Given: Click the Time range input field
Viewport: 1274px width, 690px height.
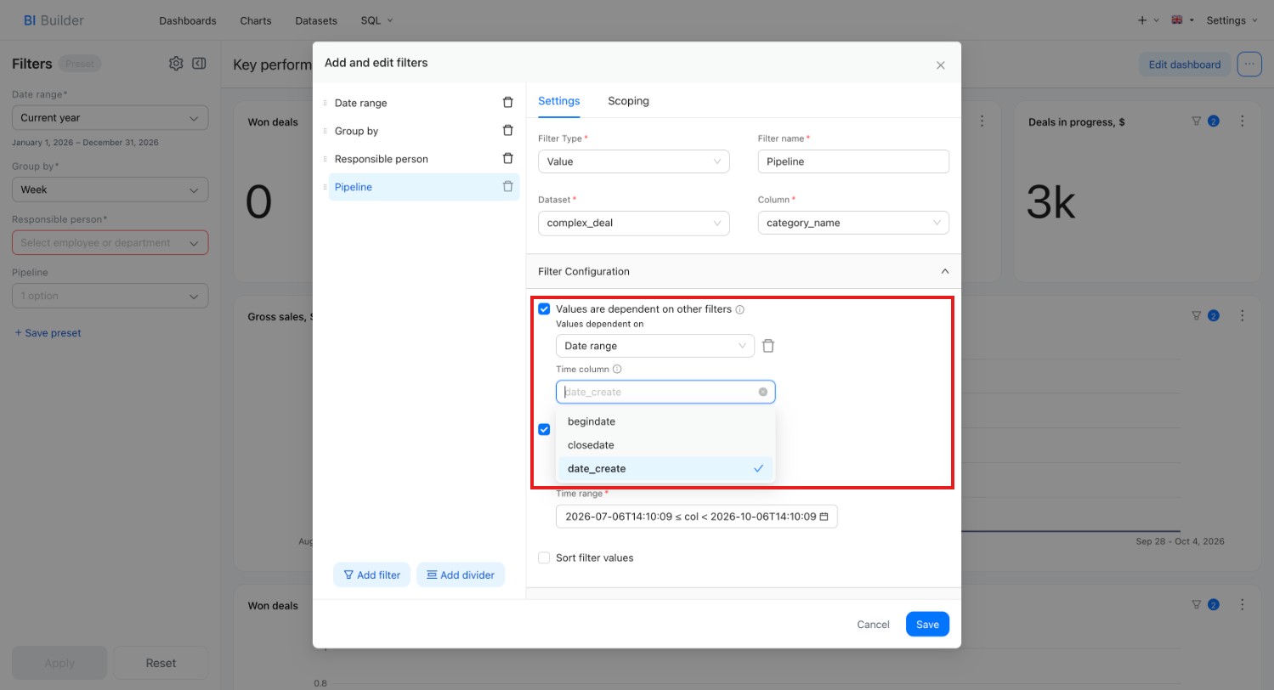Looking at the screenshot, I should (x=697, y=517).
